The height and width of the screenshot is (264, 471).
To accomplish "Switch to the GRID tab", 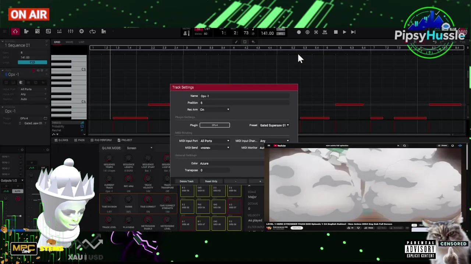I will (x=57, y=42).
